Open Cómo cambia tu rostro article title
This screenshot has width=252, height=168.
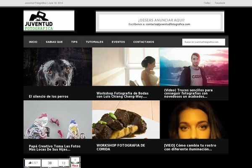coord(190,147)
